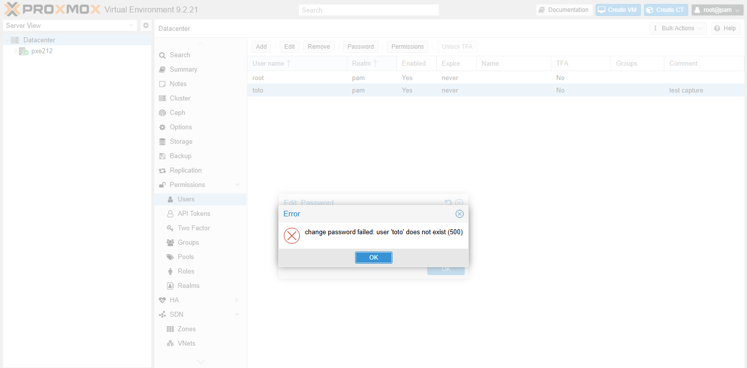Close the Error dialog with X icon
747x368 pixels.
click(x=460, y=214)
